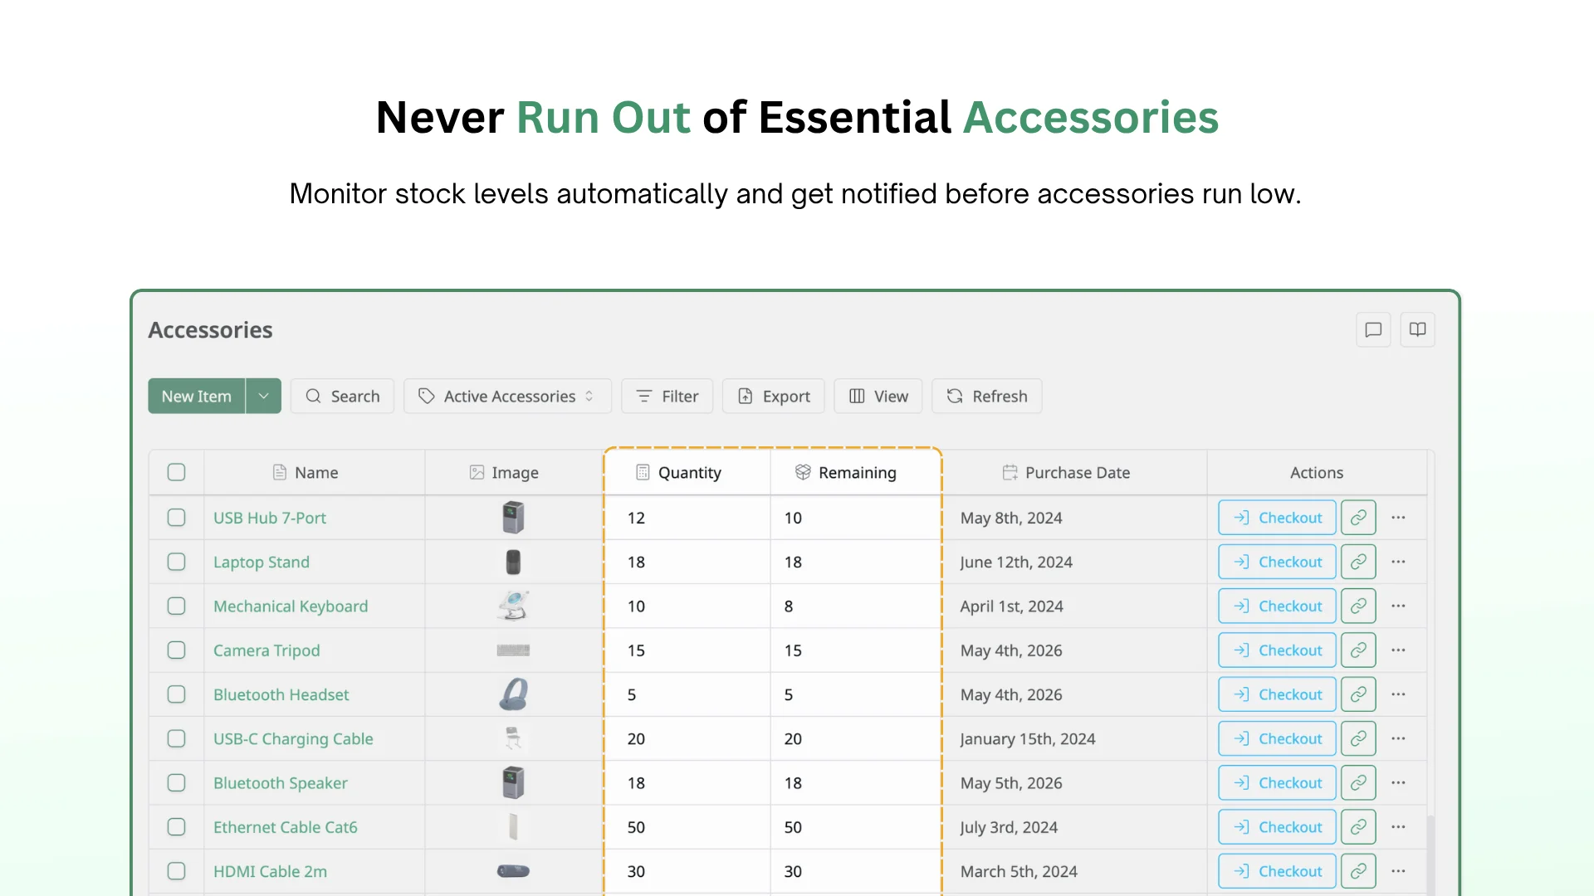Checkout the USB Hub 7-Port

1277,518
